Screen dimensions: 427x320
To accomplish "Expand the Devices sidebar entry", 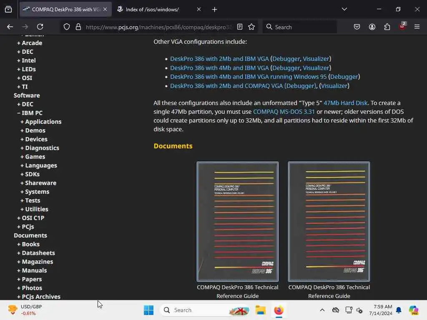I will 34,139.
